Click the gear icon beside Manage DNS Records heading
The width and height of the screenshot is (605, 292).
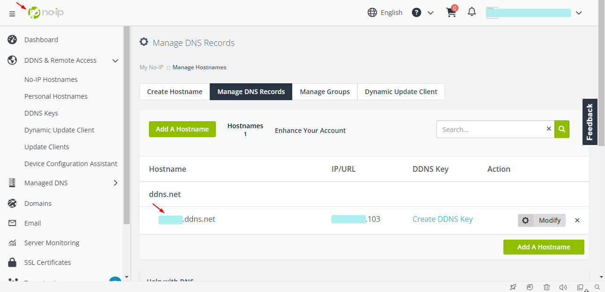tap(144, 42)
